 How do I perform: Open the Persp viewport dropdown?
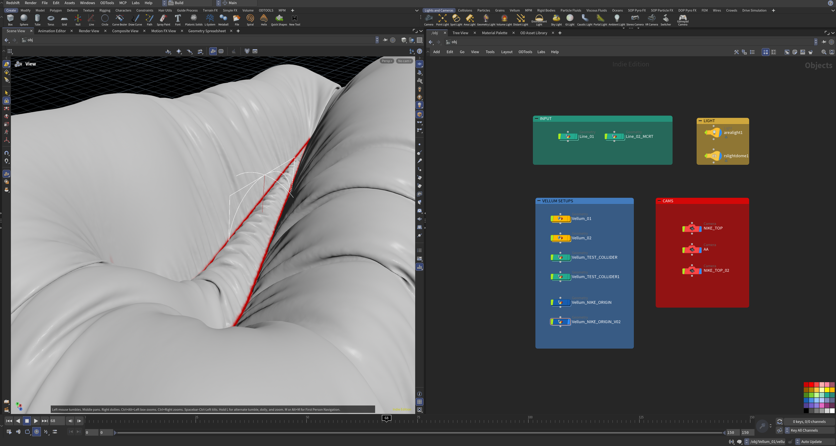387,61
